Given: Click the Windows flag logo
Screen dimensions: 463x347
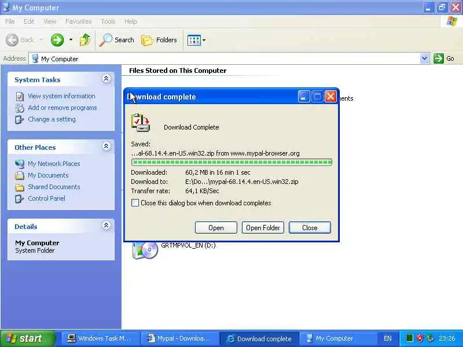Looking at the screenshot, I should (x=452, y=21).
